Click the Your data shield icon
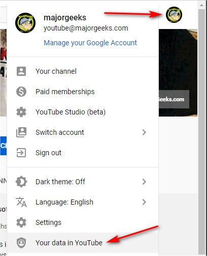 click(21, 243)
